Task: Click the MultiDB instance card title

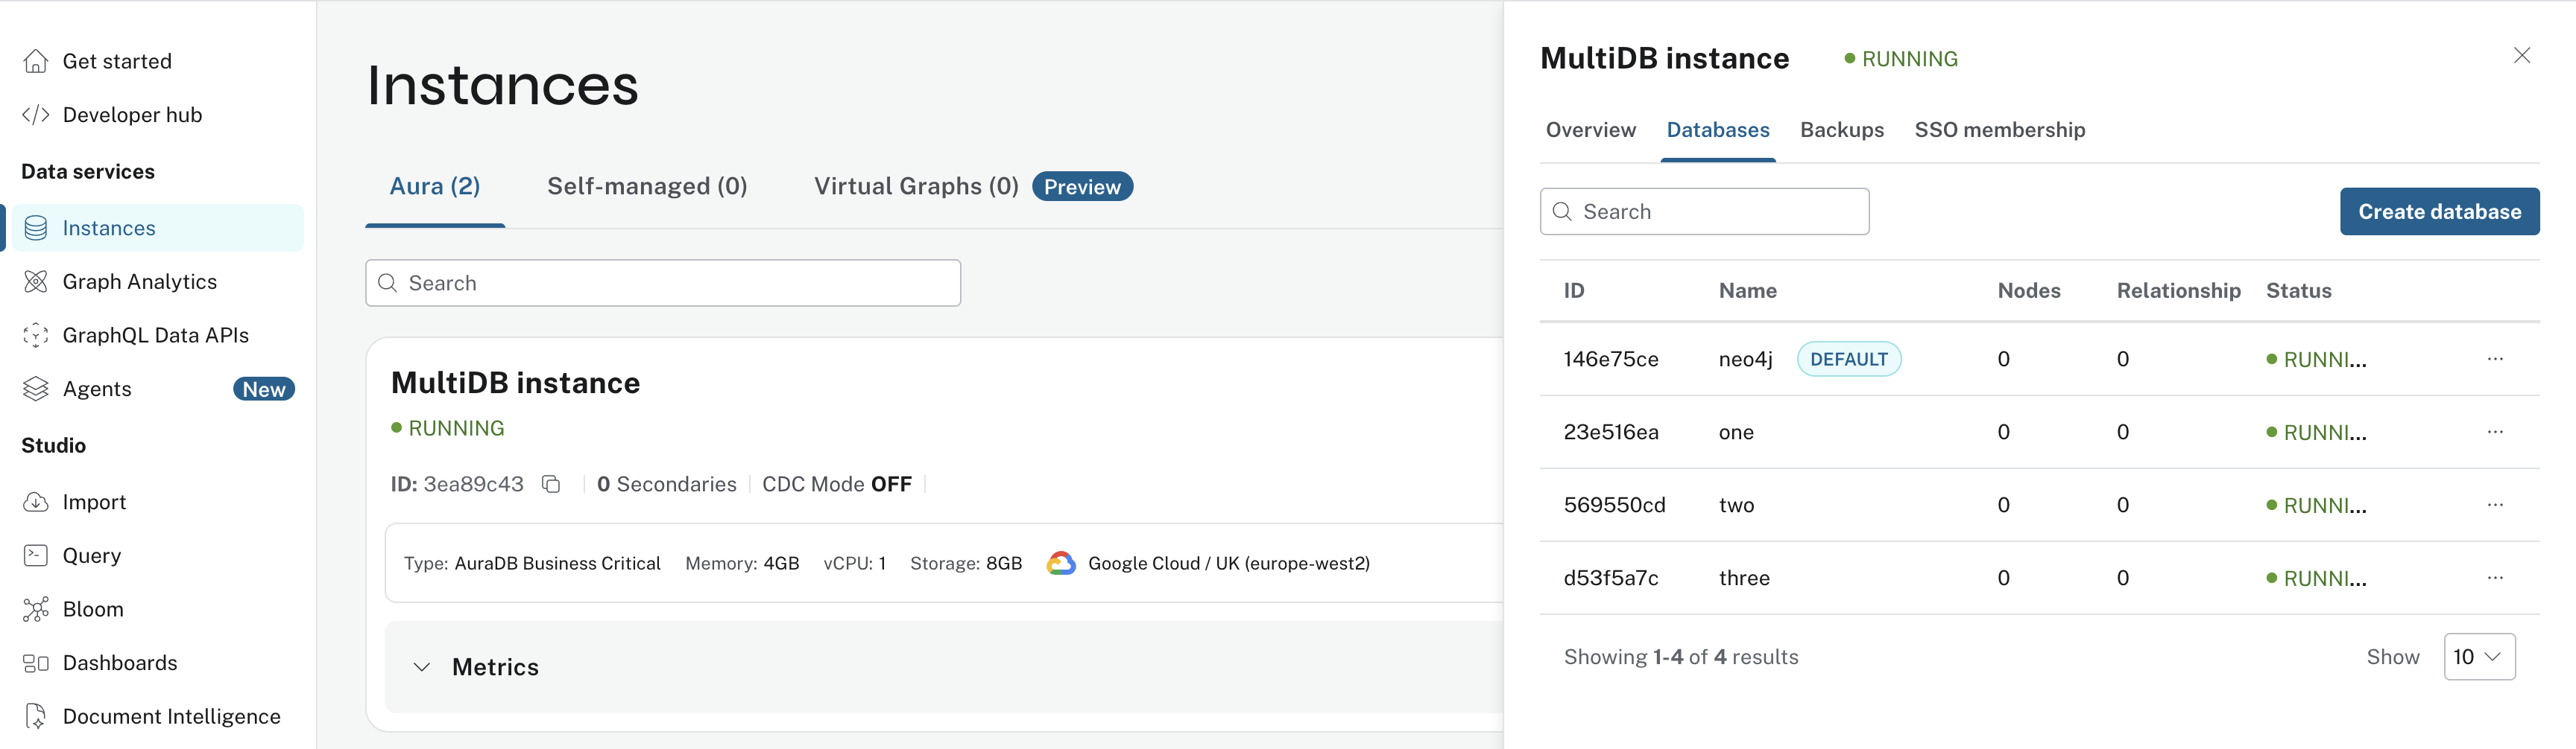Action: (x=515, y=383)
